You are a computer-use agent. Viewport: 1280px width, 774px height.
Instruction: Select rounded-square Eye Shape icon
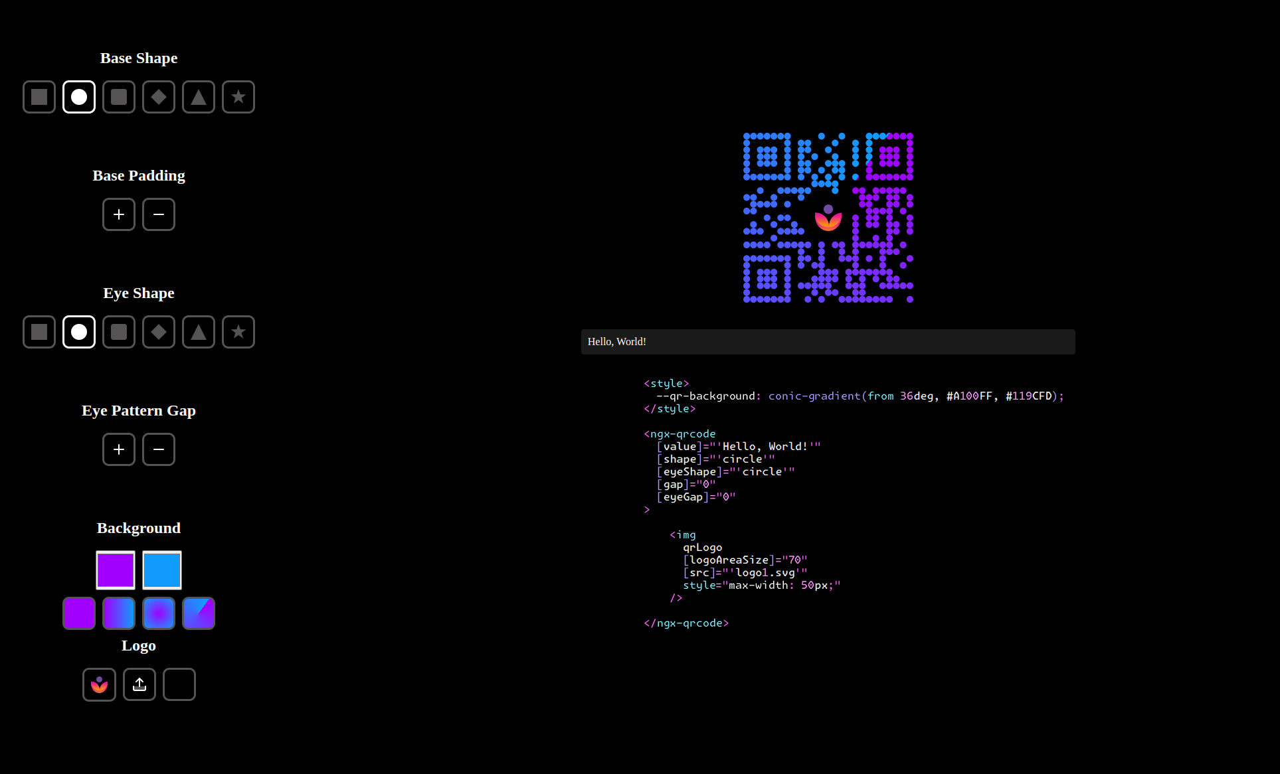(x=119, y=332)
